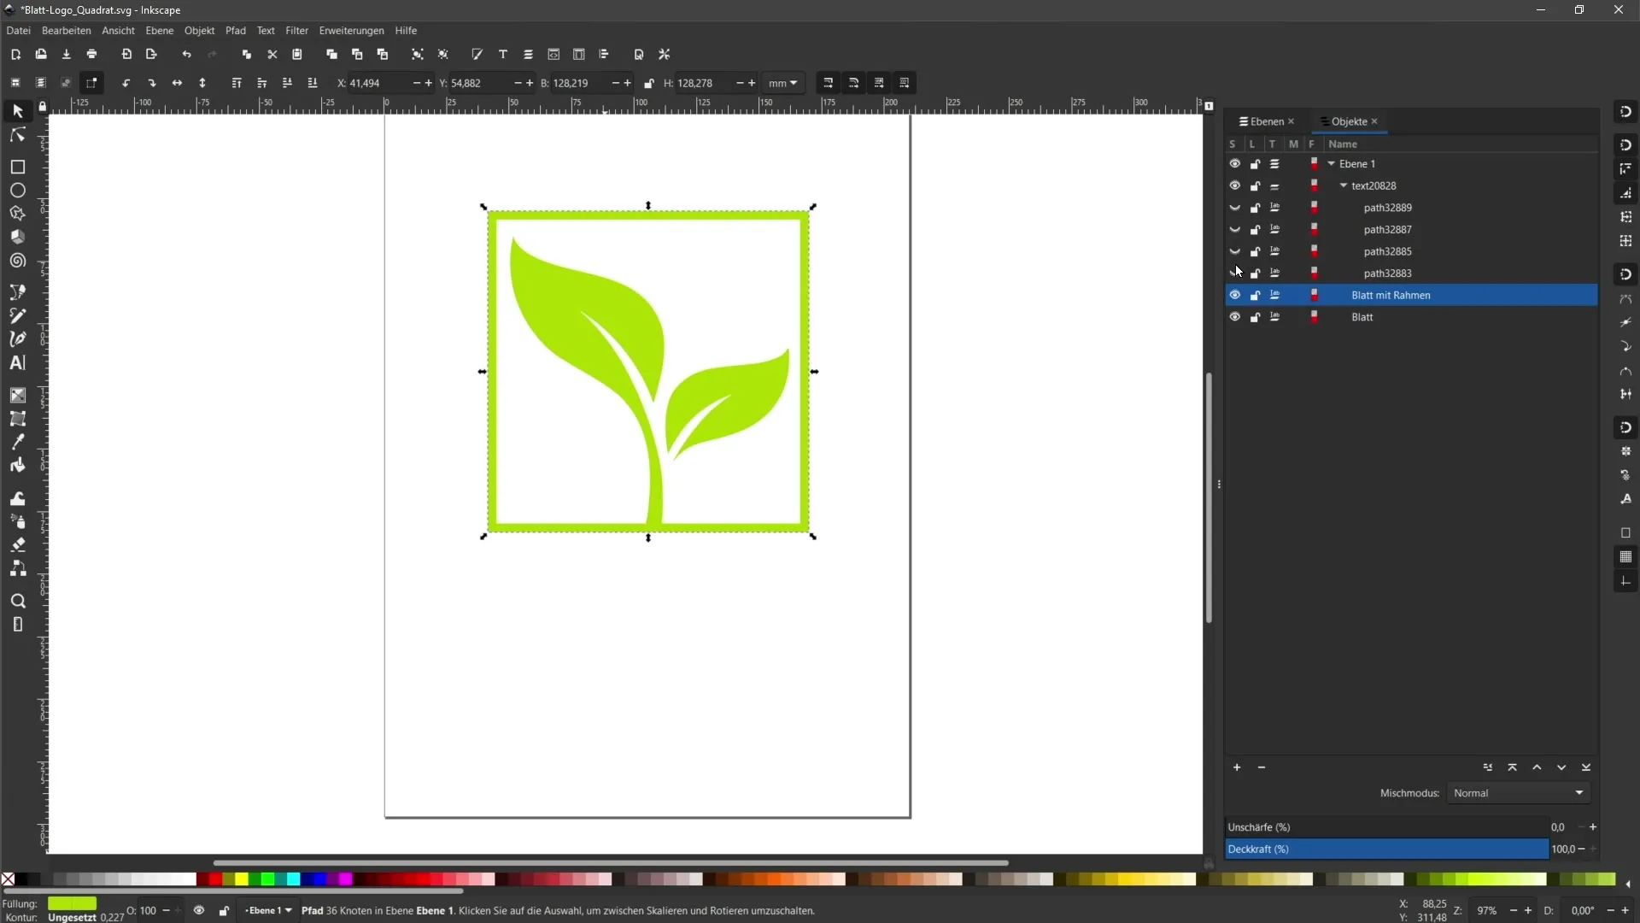Add new layer with plus button
The image size is (1640, 923).
(x=1236, y=767)
